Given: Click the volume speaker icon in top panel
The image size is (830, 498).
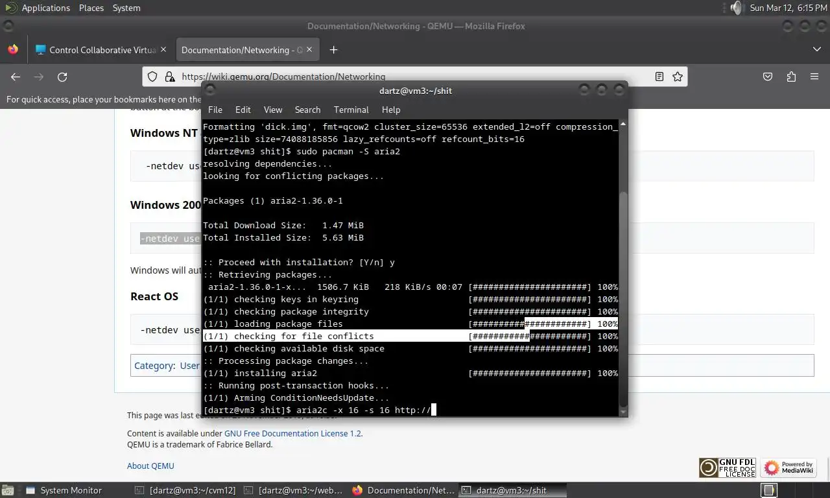Looking at the screenshot, I should tap(736, 8).
